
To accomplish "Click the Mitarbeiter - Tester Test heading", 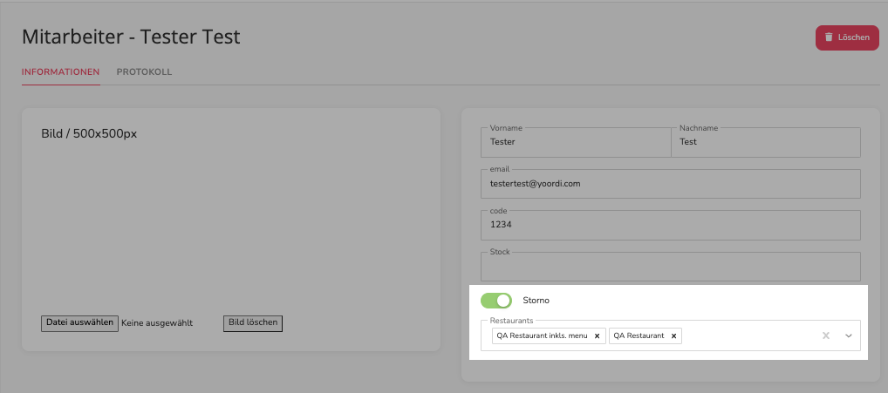I will click(x=131, y=37).
